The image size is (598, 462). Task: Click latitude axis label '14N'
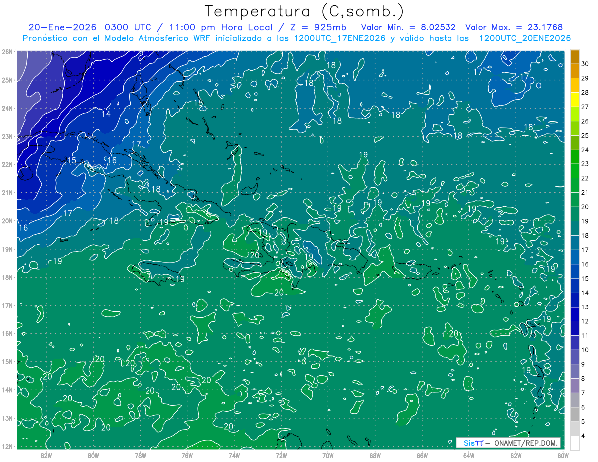tap(7, 390)
